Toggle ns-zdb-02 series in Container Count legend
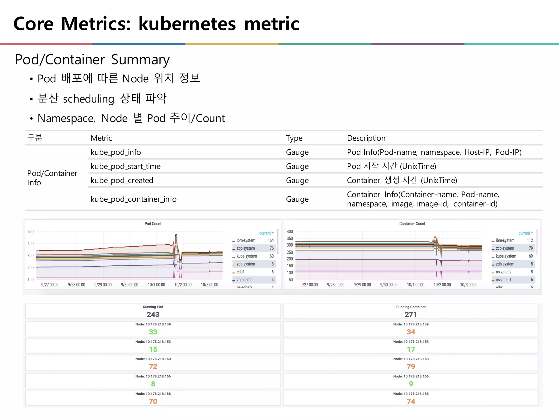The image size is (559, 419). click(504, 272)
